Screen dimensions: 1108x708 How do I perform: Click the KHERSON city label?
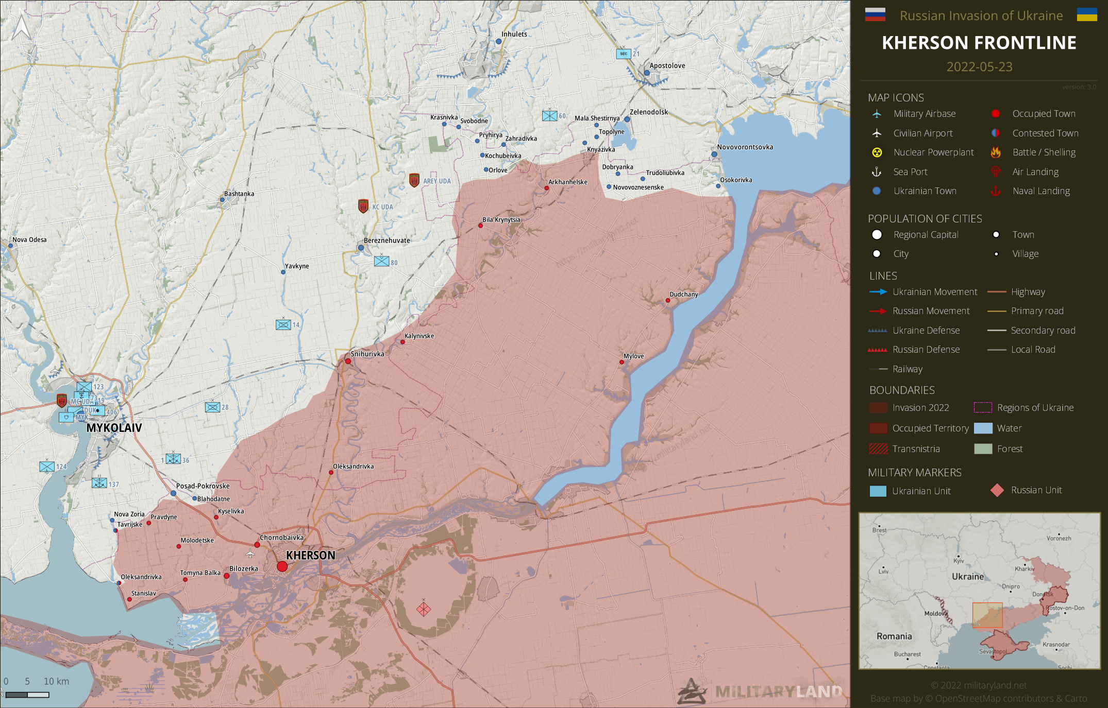tap(311, 556)
